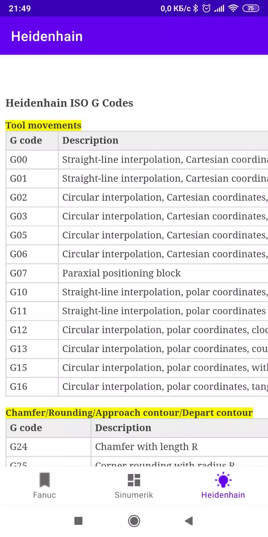The image size is (268, 537).
Task: Tap the Android home circle icon
Action: (x=134, y=521)
